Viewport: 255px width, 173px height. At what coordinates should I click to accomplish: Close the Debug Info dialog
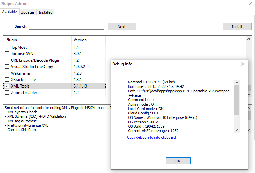243,64
